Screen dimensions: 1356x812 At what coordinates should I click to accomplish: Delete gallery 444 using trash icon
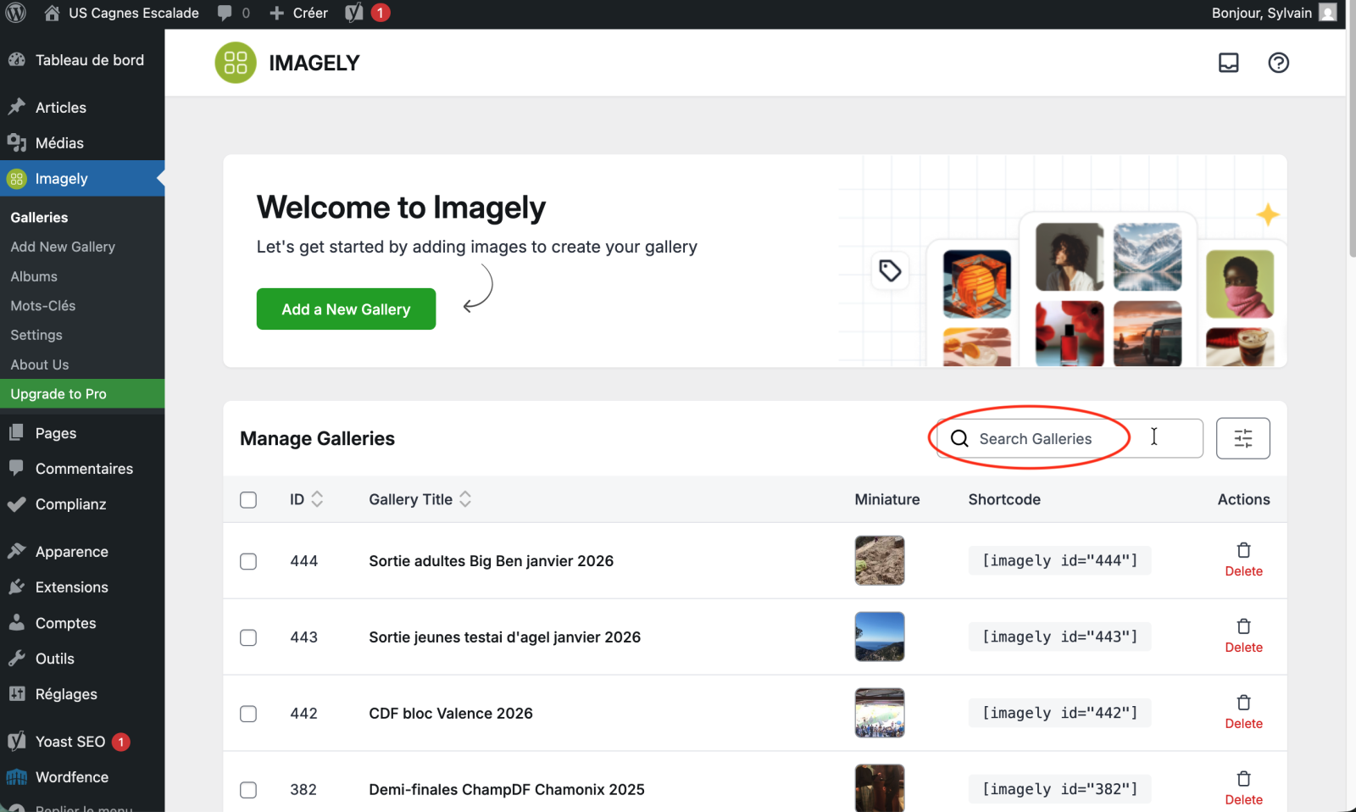tap(1243, 551)
